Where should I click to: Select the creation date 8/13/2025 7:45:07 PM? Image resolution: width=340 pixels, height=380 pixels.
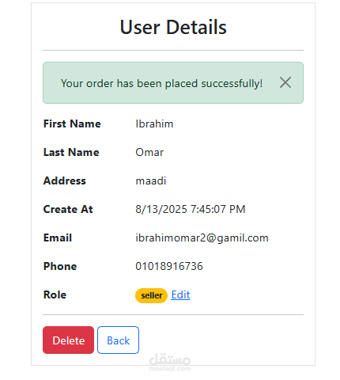191,209
